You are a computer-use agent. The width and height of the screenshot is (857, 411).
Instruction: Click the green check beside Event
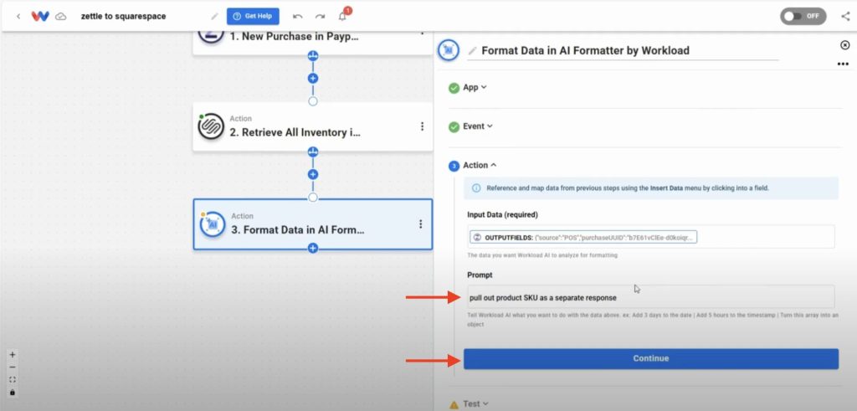click(x=454, y=126)
